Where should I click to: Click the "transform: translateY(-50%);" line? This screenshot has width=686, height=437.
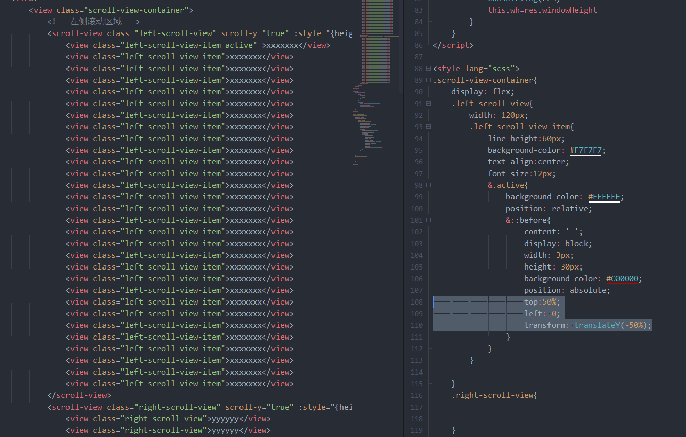(x=588, y=325)
